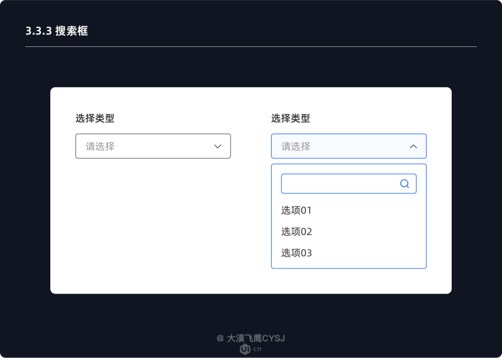Choose 选项02 in the dropdown list
502x358 pixels.
(x=297, y=232)
